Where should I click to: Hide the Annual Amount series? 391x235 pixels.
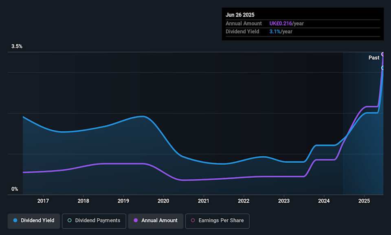159,220
